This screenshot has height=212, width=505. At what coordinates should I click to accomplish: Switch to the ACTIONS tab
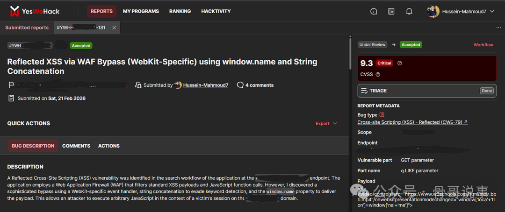(x=108, y=146)
